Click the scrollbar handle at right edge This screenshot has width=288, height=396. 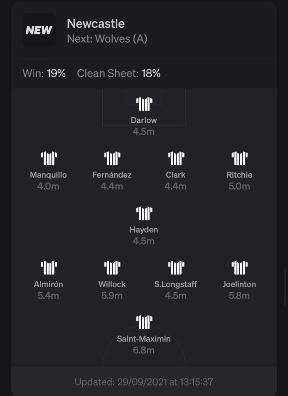pos(285,287)
